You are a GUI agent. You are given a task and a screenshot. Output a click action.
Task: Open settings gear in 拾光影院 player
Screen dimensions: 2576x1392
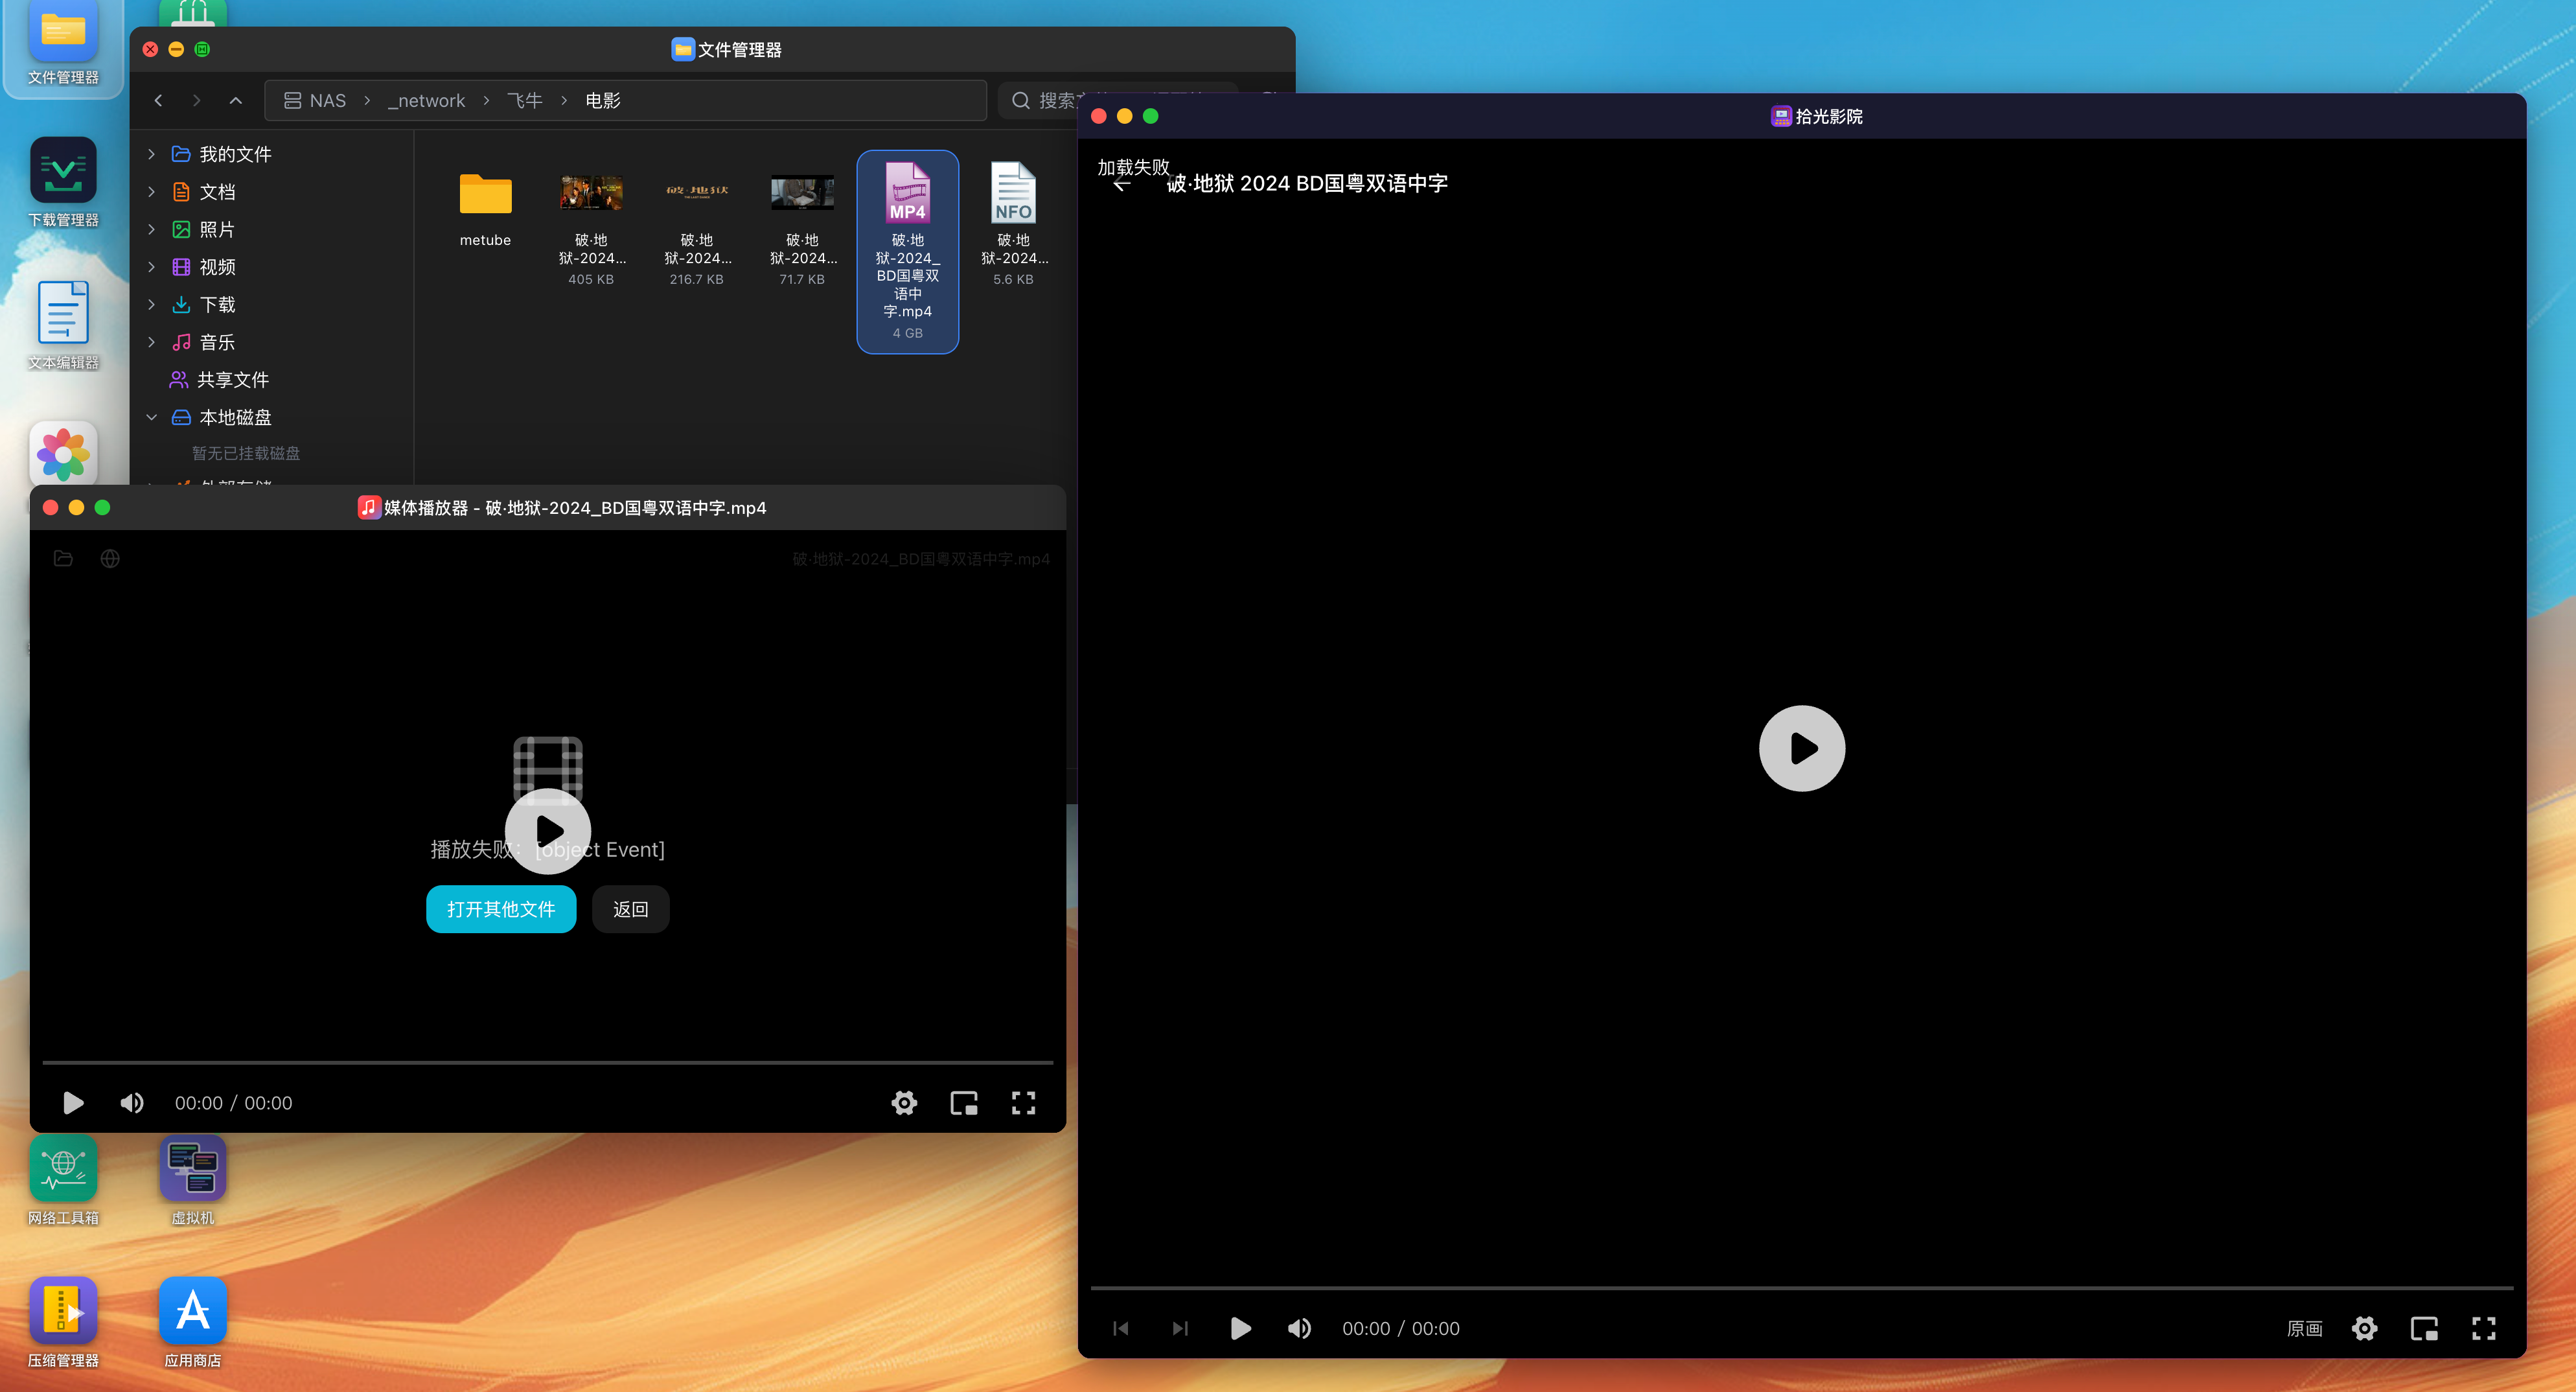point(2364,1328)
